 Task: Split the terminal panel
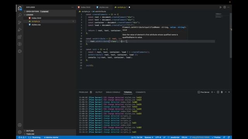click(x=218, y=92)
